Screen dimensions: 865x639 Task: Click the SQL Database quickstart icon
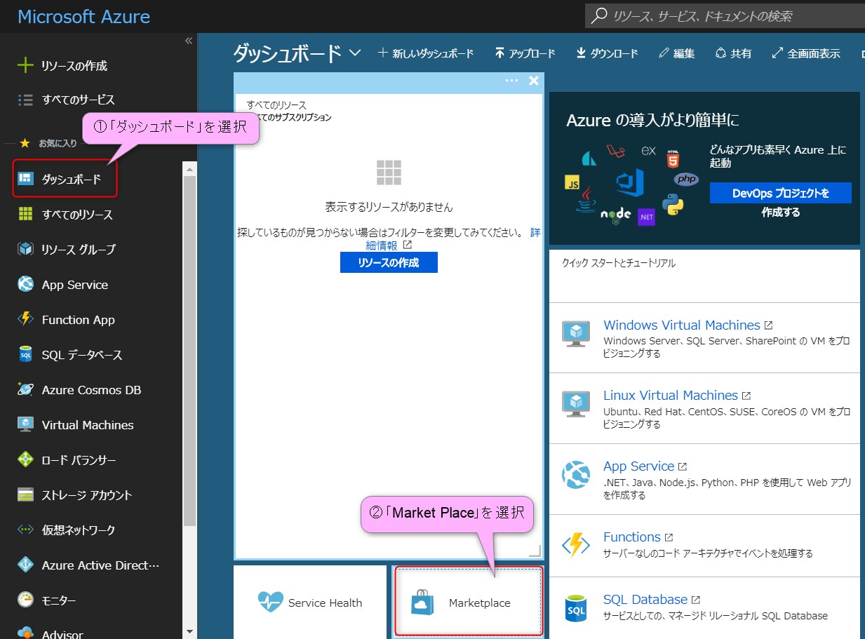pyautogui.click(x=576, y=608)
